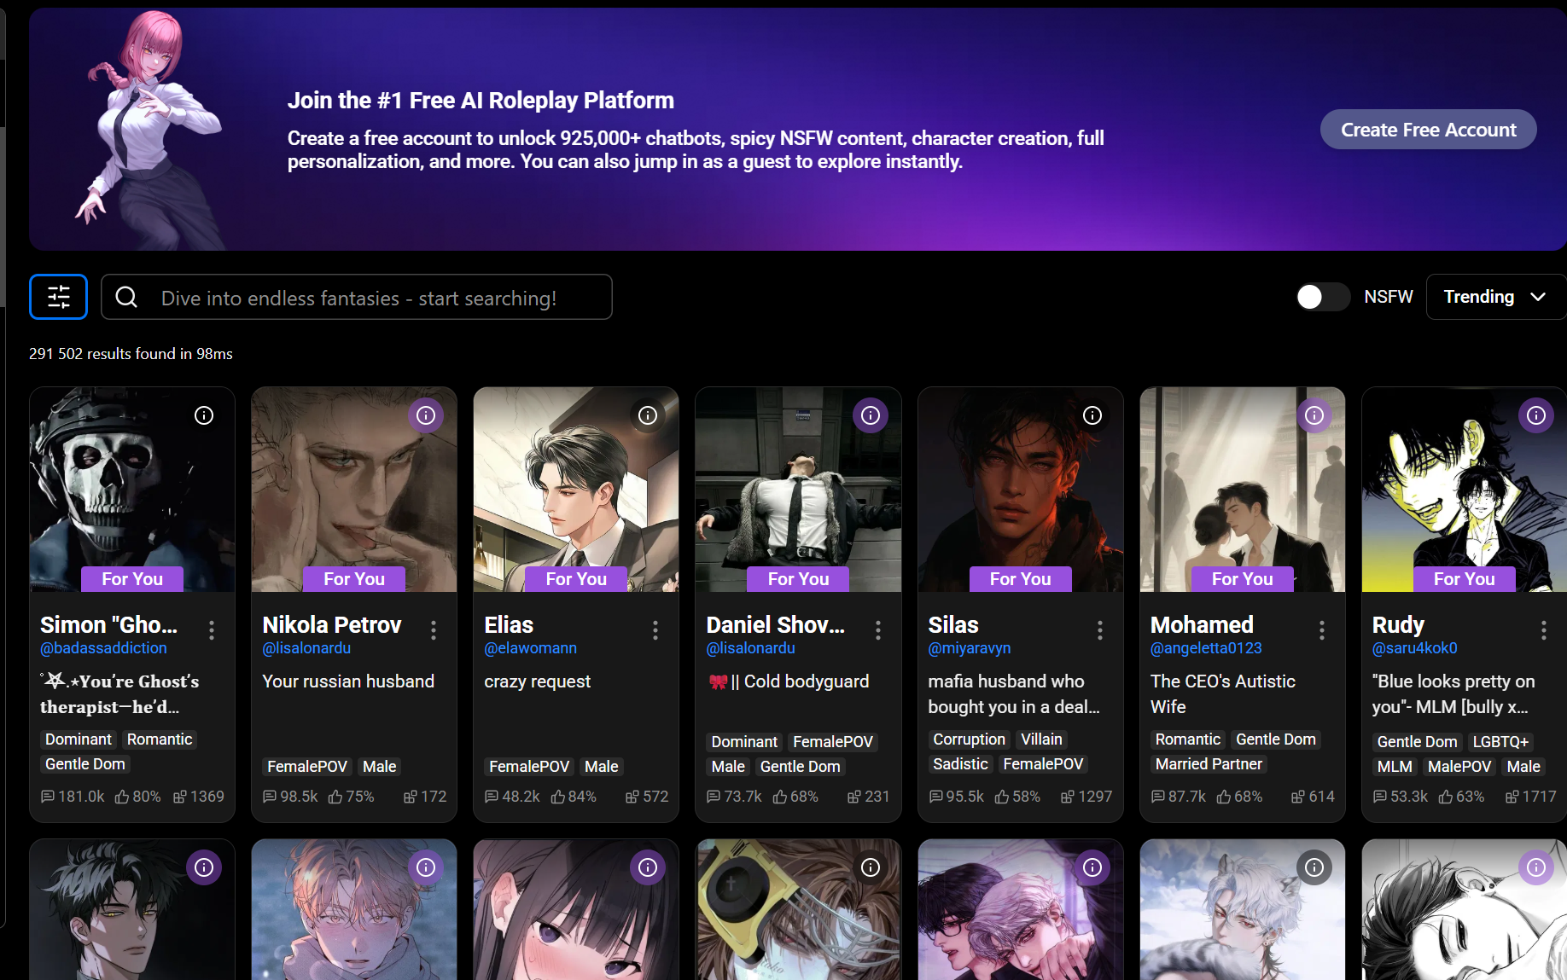Image resolution: width=1567 pixels, height=980 pixels.
Task: Open @elawomann creator profile
Action: (x=530, y=648)
